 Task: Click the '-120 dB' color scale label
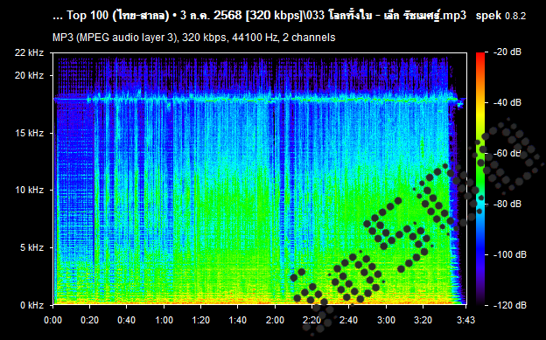pos(510,305)
